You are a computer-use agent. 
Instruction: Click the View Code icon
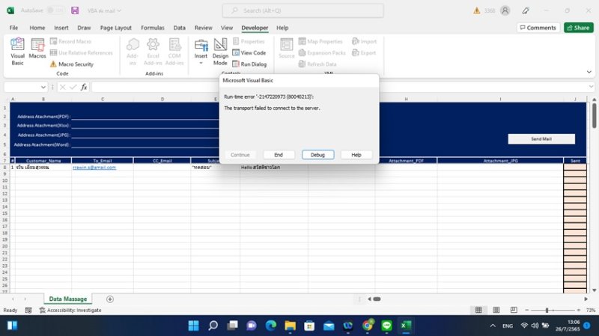click(249, 53)
